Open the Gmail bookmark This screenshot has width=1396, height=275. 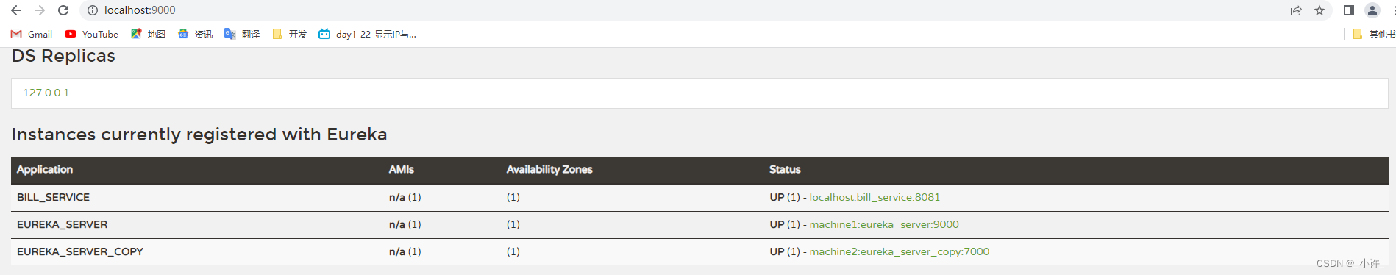pos(32,34)
